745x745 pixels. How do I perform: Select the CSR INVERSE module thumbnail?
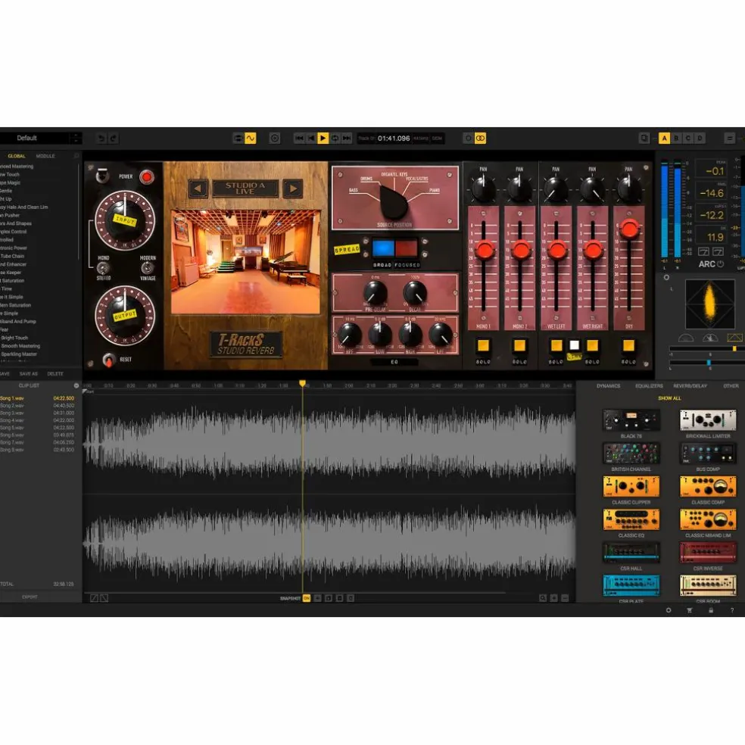[x=708, y=553]
